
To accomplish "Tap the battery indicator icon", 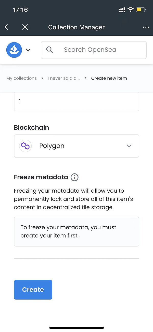I will click(x=141, y=10).
